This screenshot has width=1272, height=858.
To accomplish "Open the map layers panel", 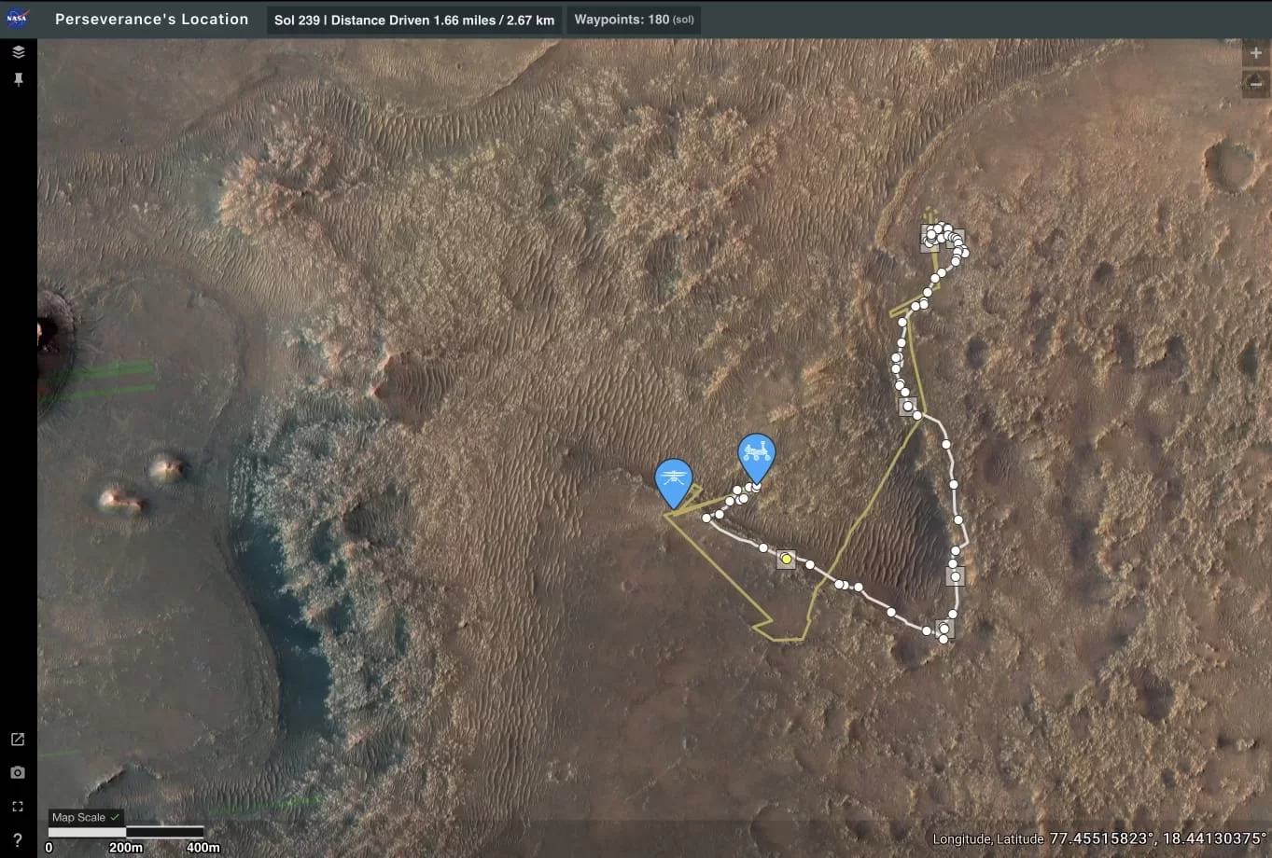I will coord(18,52).
